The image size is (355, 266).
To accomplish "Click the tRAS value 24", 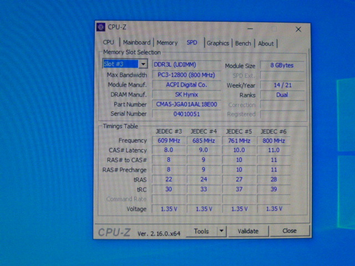I will point(204,180).
